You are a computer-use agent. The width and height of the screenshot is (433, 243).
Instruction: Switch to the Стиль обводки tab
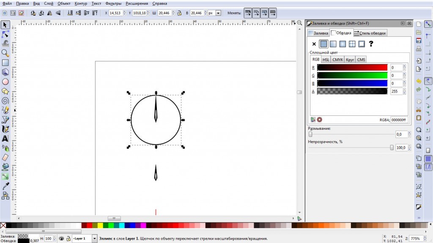click(370, 33)
